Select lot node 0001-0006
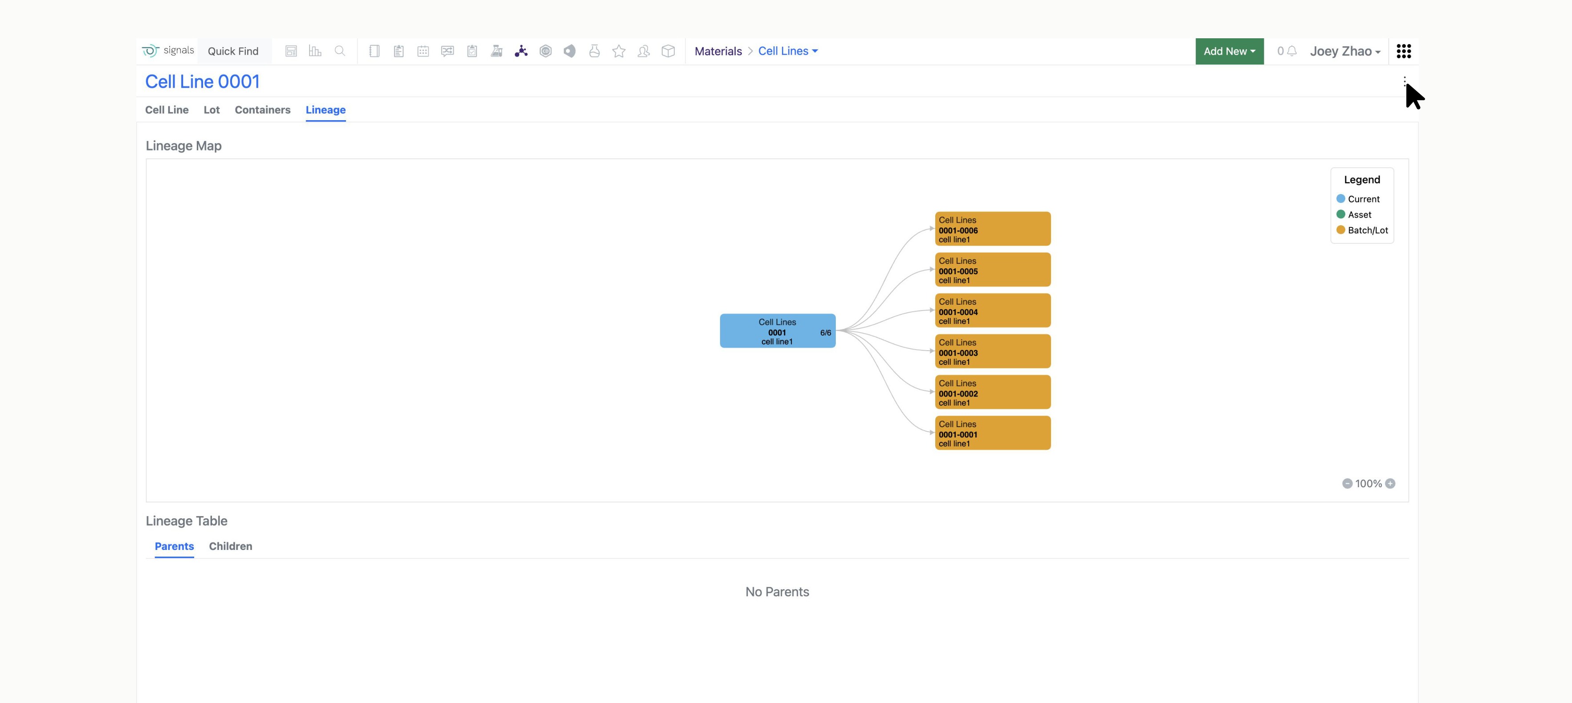1572x703 pixels. (x=993, y=229)
